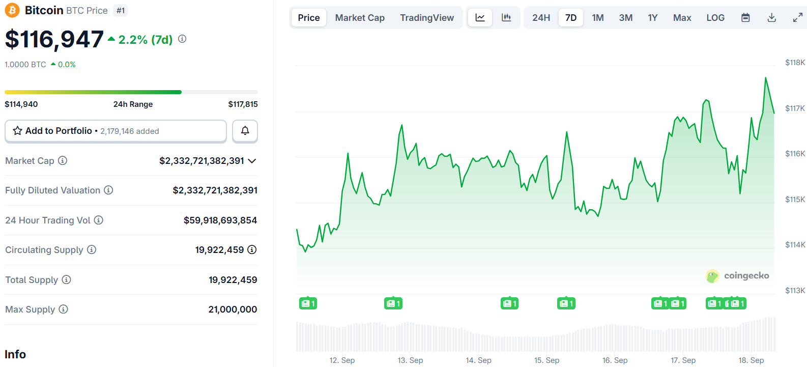
Task: Click the download chart data icon
Action: click(x=772, y=17)
